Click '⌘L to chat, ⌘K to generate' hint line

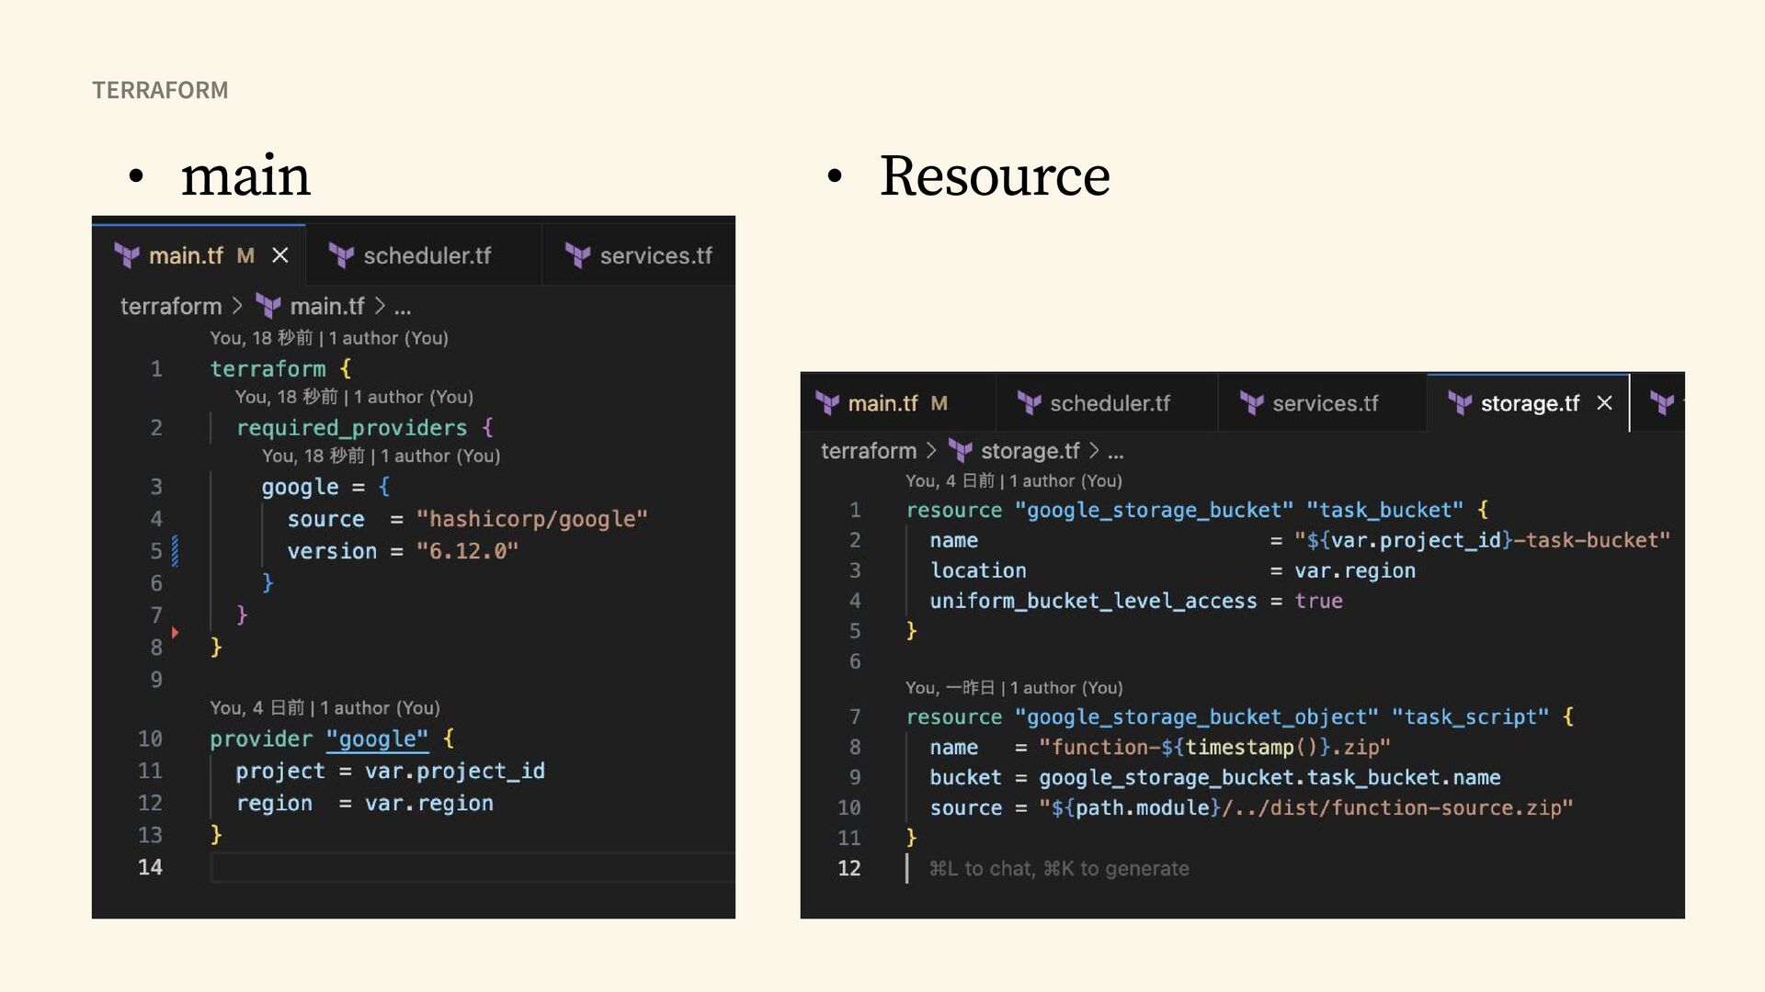1059,869
